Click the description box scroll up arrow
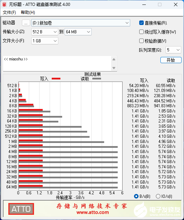184x220 pixels. click(114, 59)
